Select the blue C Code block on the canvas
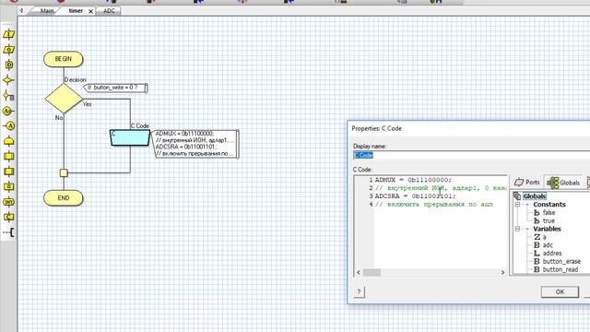Viewport: 590px width, 332px height. click(130, 137)
